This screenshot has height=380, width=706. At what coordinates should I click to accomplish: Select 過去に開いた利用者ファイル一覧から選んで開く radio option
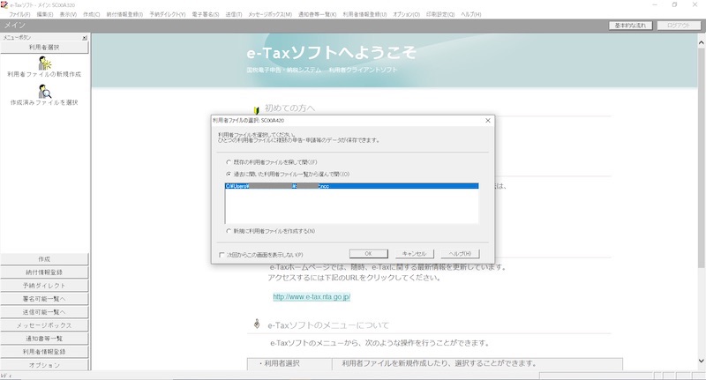[x=229, y=174]
